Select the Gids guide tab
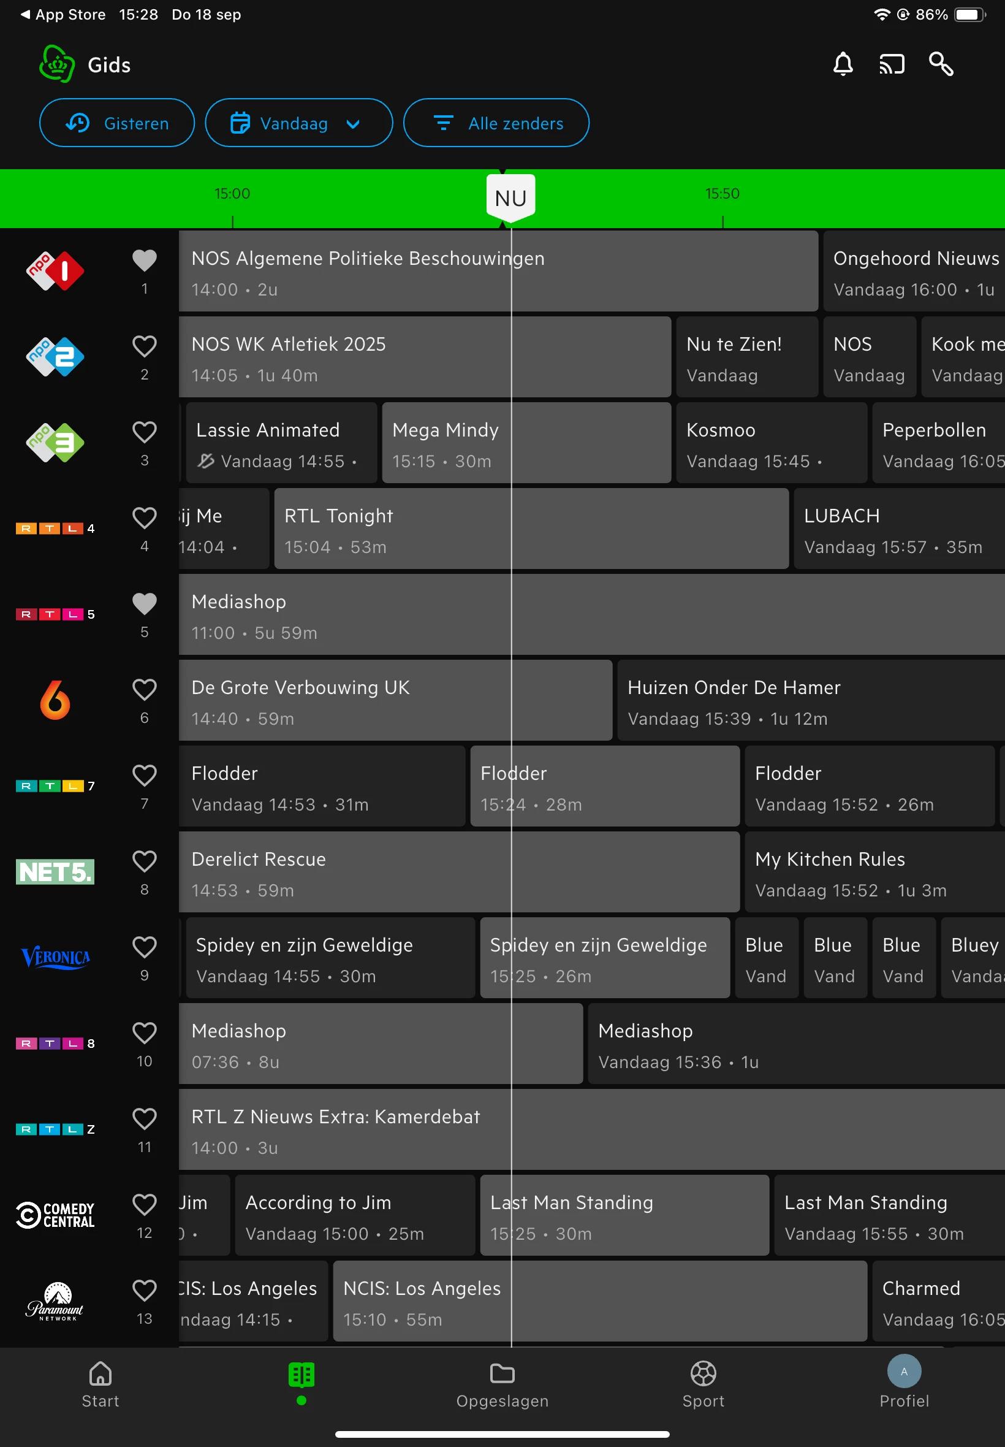Viewport: 1005px width, 1447px height. tap(301, 1382)
